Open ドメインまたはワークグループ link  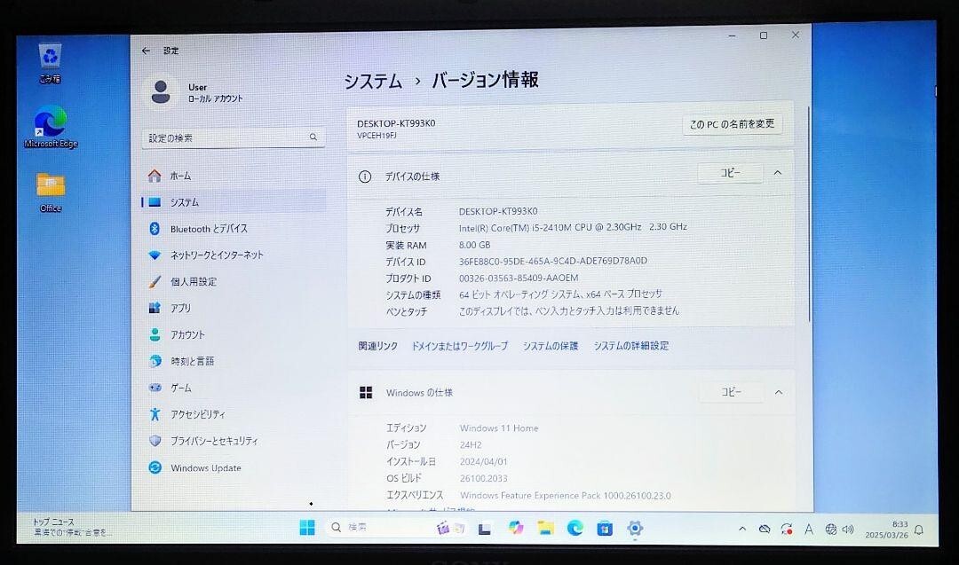[x=459, y=346]
